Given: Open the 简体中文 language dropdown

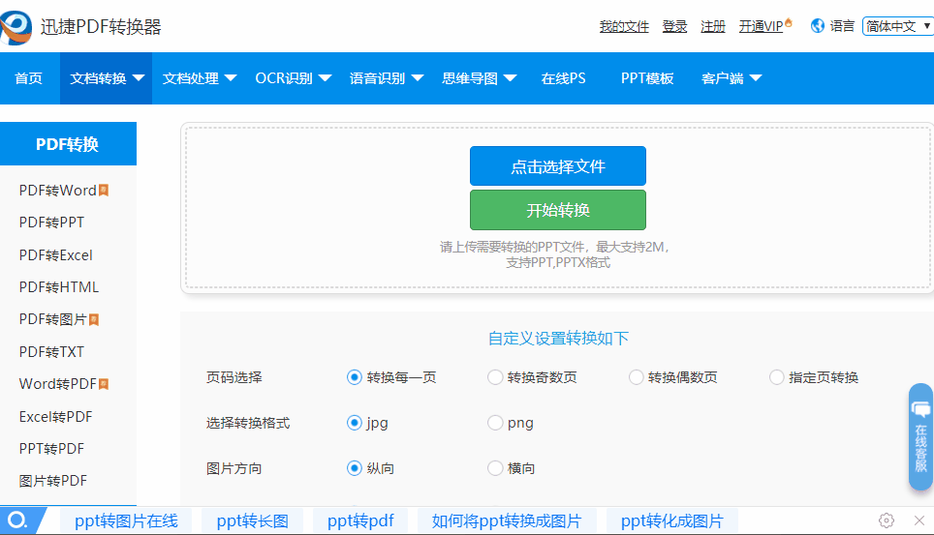Looking at the screenshot, I should click(897, 26).
